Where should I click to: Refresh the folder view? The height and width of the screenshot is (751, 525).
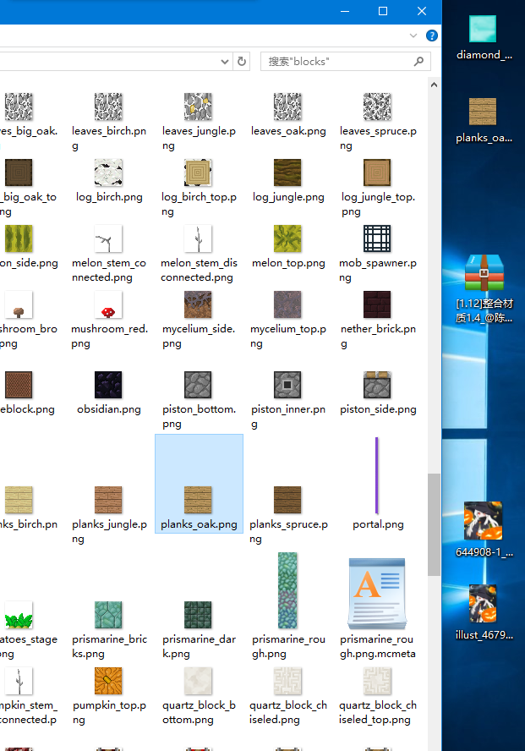pos(242,61)
